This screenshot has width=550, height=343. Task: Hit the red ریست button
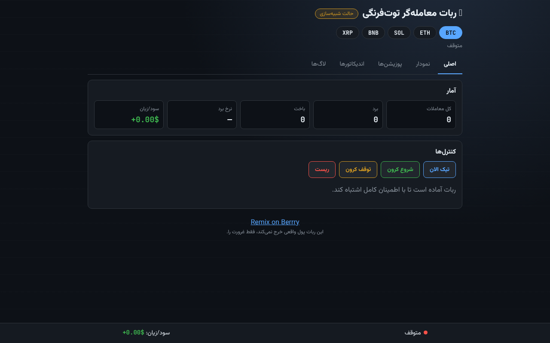(x=322, y=169)
